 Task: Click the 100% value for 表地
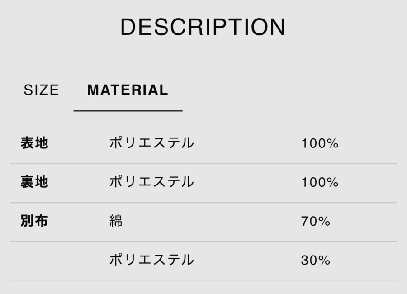pyautogui.click(x=320, y=144)
